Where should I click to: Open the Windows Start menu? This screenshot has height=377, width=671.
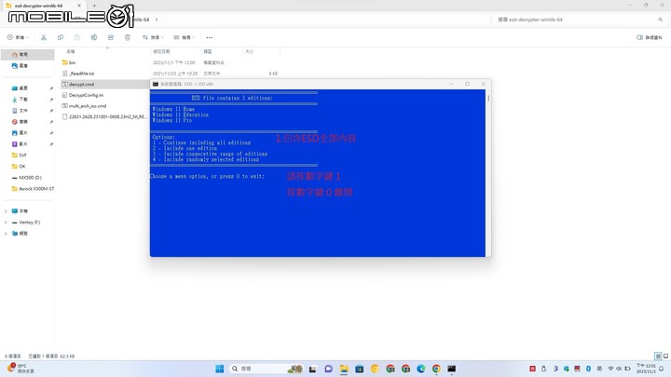pyautogui.click(x=220, y=369)
